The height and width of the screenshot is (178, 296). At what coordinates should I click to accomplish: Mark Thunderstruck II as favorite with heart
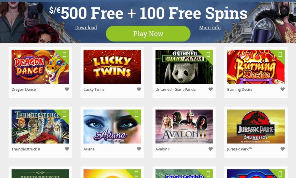pos(67,149)
